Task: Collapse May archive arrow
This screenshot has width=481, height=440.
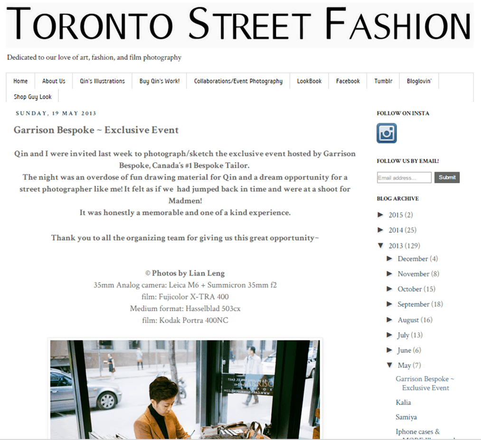Action: tap(389, 365)
